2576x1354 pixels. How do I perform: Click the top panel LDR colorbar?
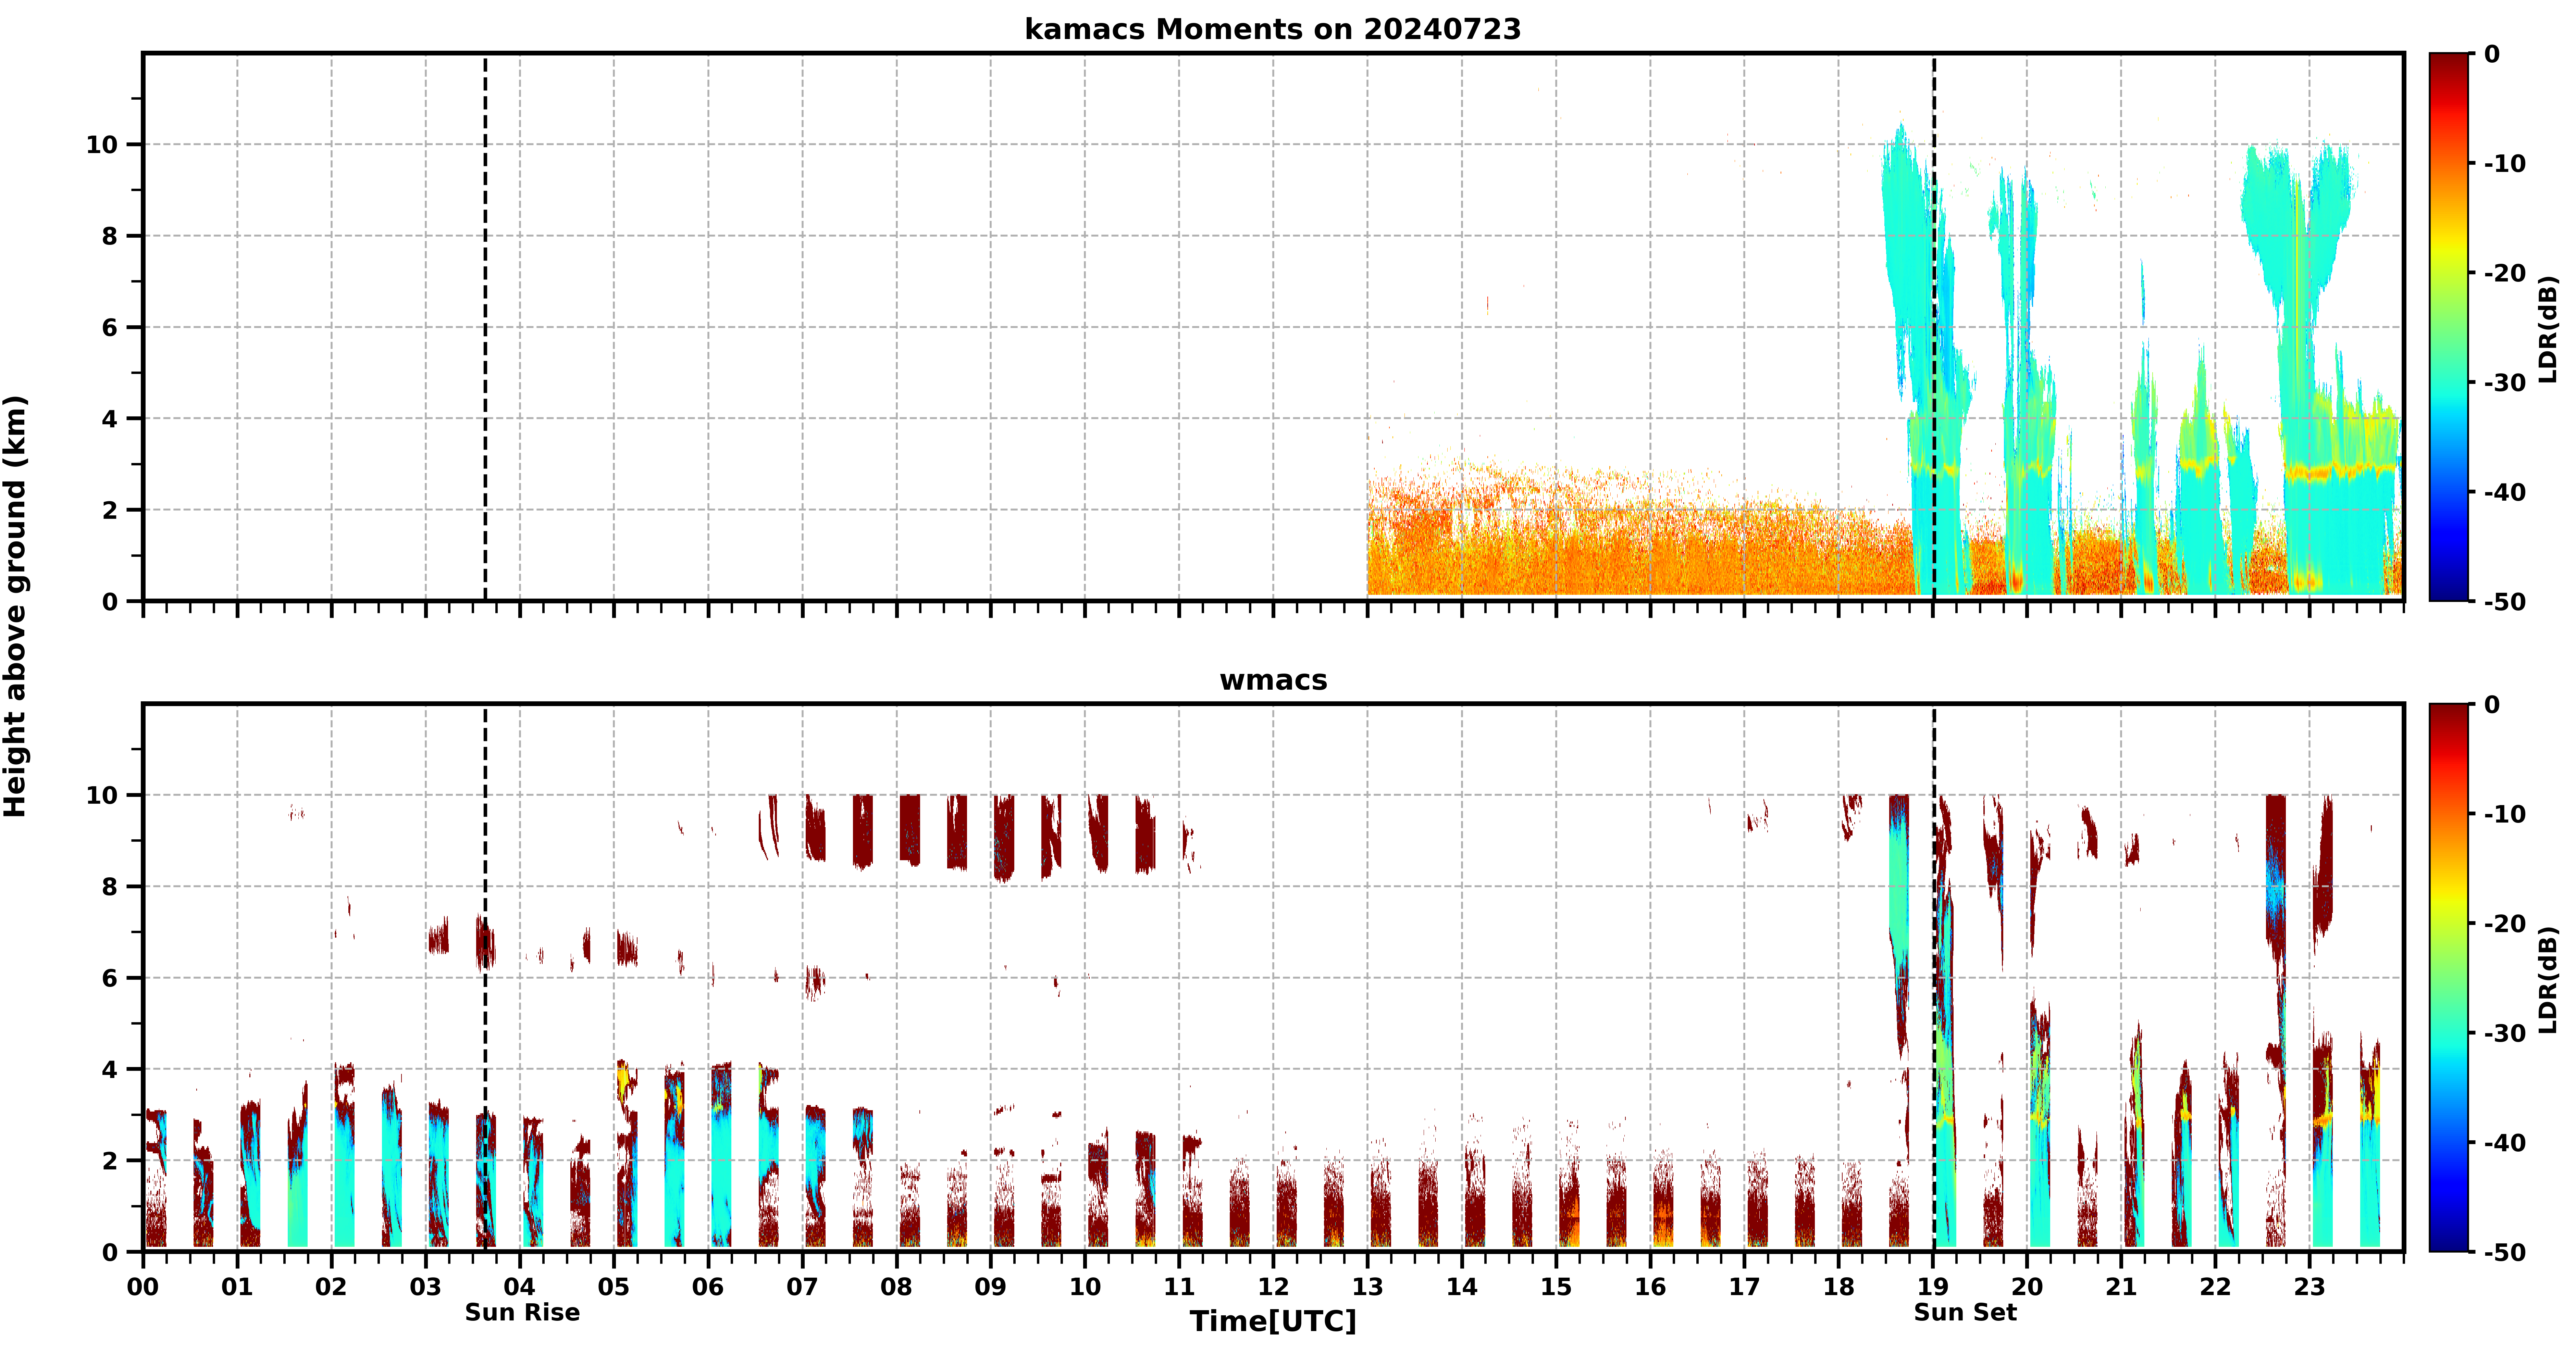click(x=2449, y=327)
